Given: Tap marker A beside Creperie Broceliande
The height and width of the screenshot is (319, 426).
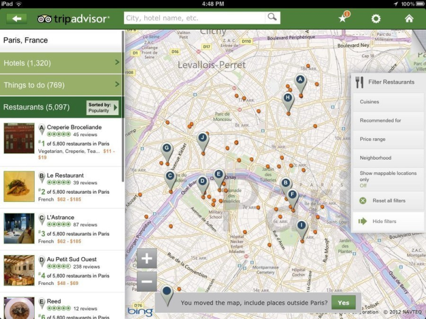Looking at the screenshot, I should pos(41,129).
